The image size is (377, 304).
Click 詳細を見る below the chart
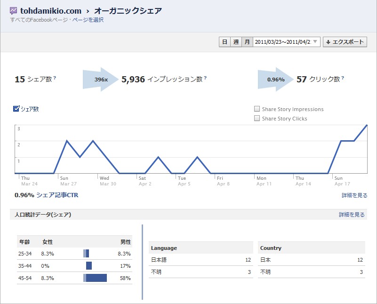(x=354, y=195)
